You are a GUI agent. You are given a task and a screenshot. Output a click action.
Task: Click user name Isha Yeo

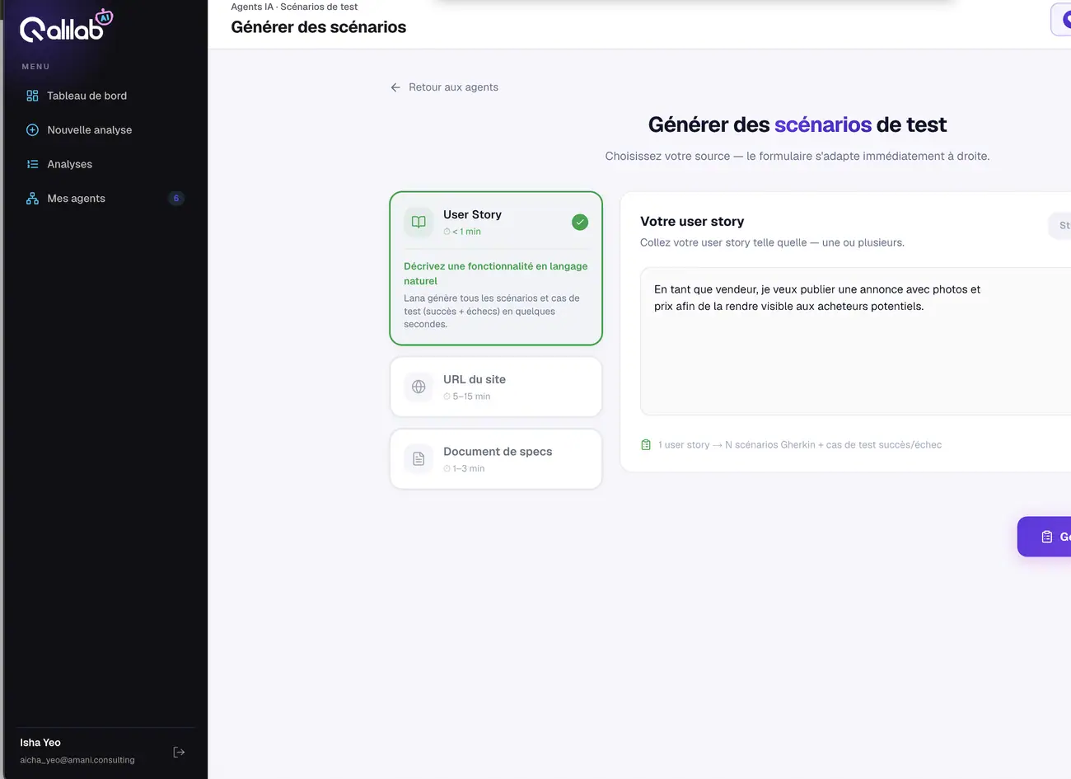pyautogui.click(x=40, y=743)
